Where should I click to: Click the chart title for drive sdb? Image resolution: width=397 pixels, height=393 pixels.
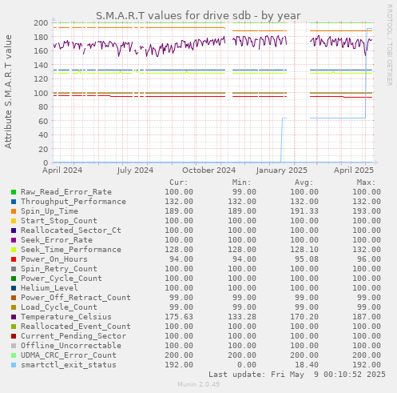point(198,16)
